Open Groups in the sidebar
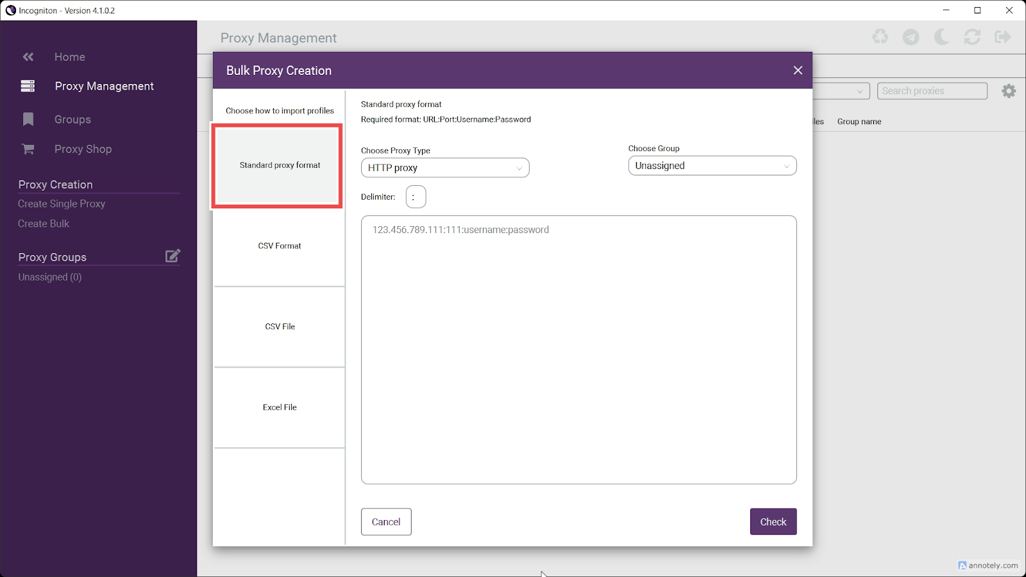The image size is (1026, 577). [x=72, y=120]
